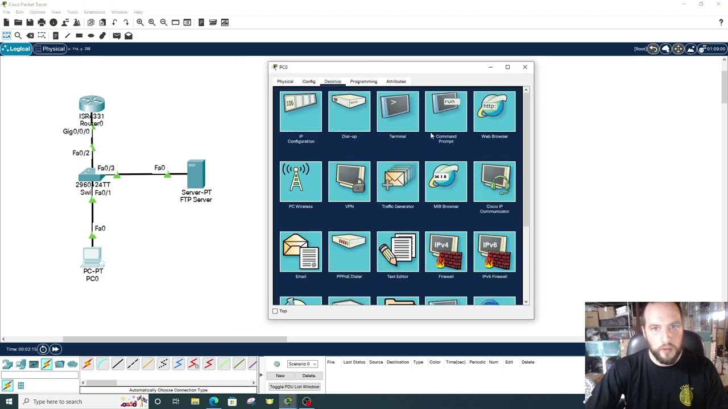Click Toggle PDU List Window button

(295, 387)
